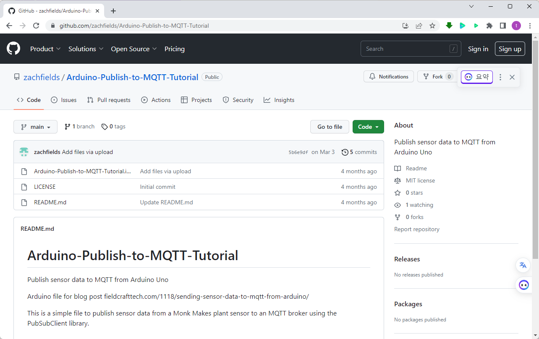Switch to the Actions tab
539x339 pixels.
coord(156,100)
